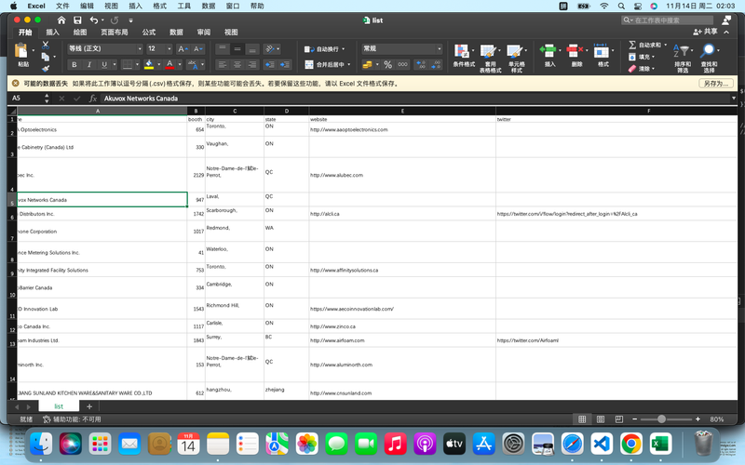Click the 删除 delete cells icon
Viewport: 745px width, 465px height.
[x=575, y=51]
